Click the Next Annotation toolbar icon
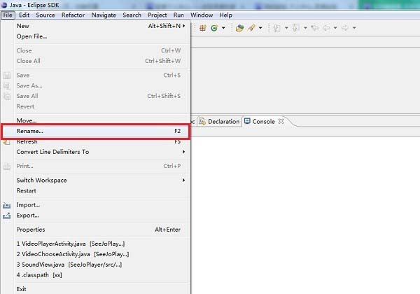The height and width of the screenshot is (294, 420). click(277, 28)
